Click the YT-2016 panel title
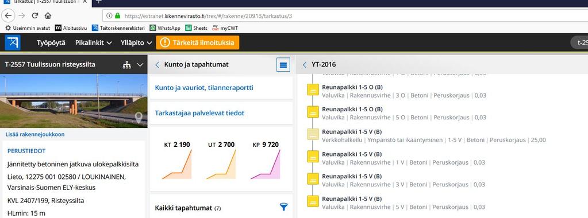Viewport: 588px width, 218px height. coord(324,65)
